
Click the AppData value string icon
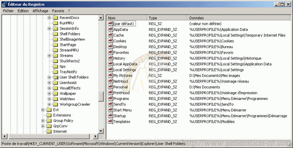pyautogui.click(x=110, y=29)
